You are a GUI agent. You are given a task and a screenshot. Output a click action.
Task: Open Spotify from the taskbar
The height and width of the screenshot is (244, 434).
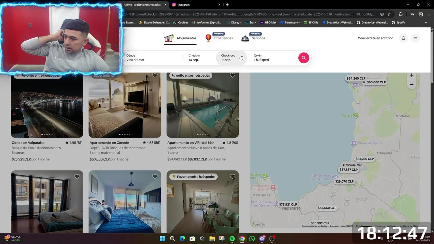[x=232, y=239]
